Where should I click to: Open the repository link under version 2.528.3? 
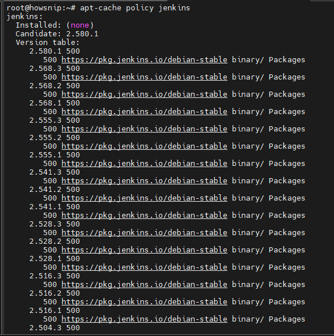tap(145, 233)
